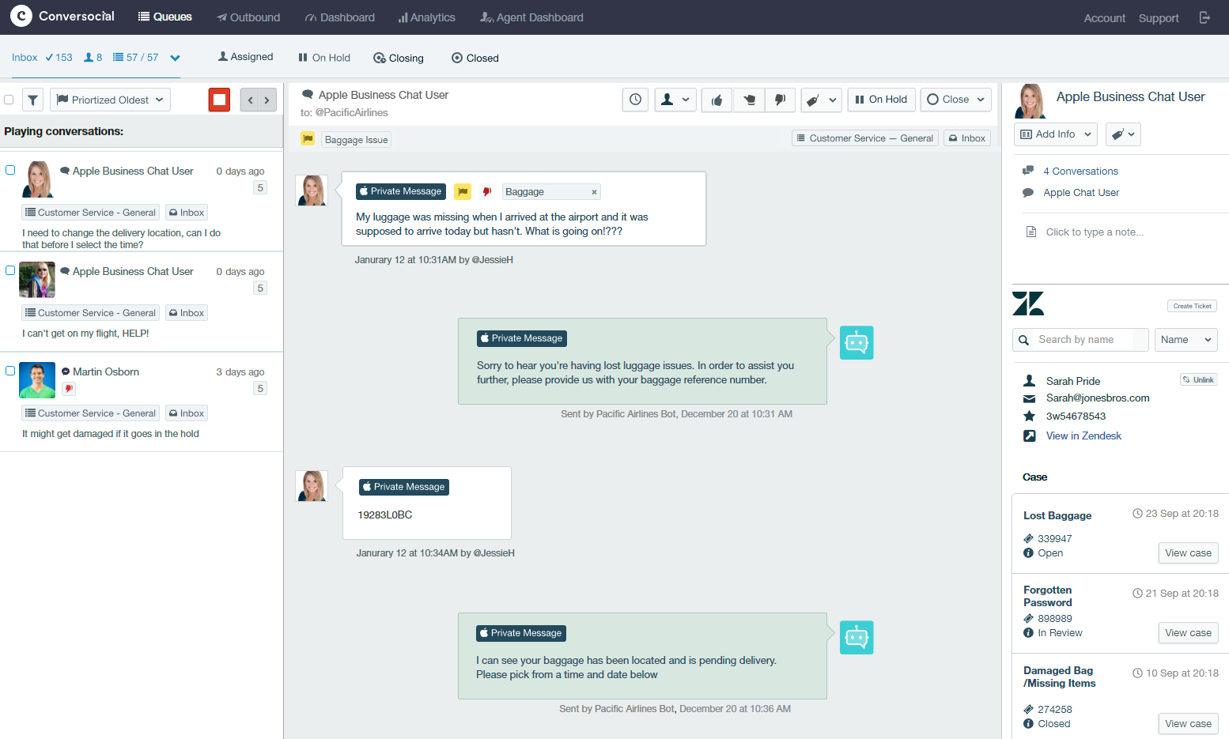Go to previous conversation arrow
This screenshot has width=1229, height=739.
tap(250, 100)
